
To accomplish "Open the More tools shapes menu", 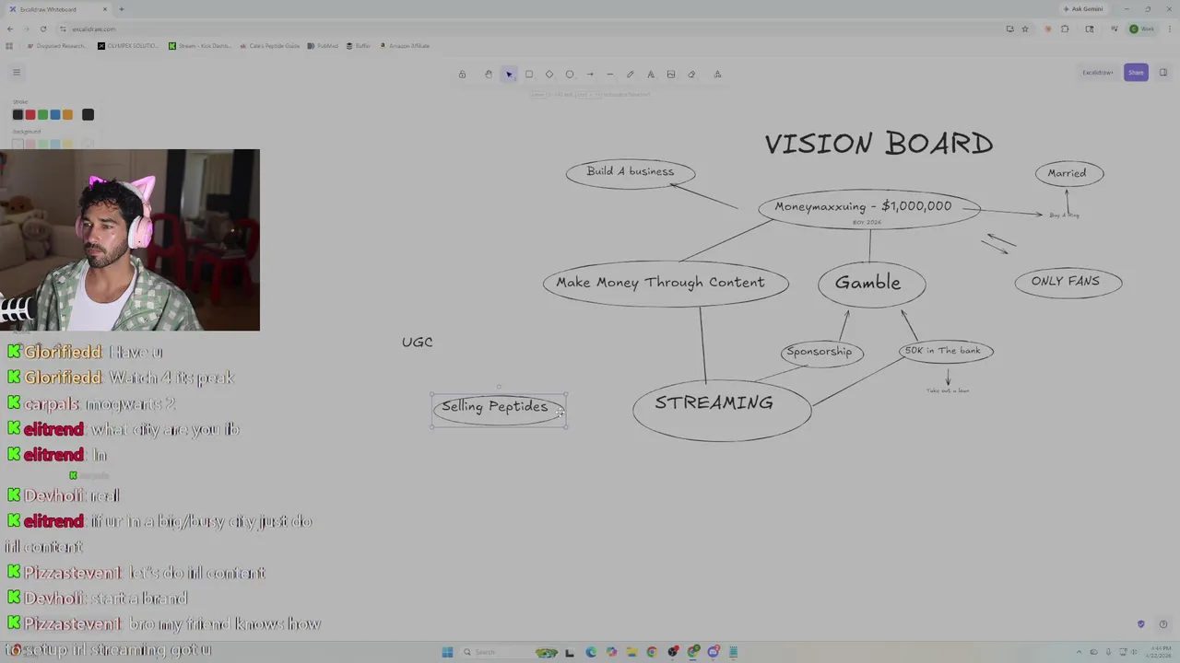I will [x=717, y=75].
